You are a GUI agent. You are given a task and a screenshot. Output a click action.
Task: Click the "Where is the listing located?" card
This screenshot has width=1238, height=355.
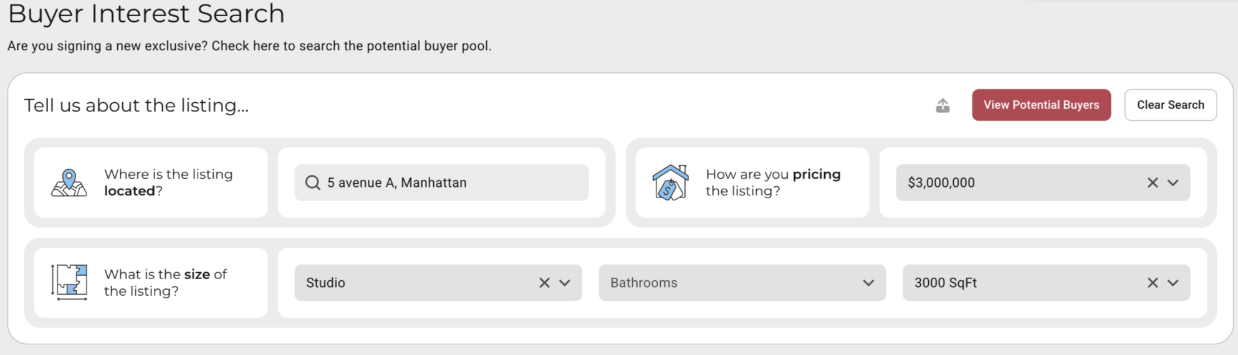151,182
